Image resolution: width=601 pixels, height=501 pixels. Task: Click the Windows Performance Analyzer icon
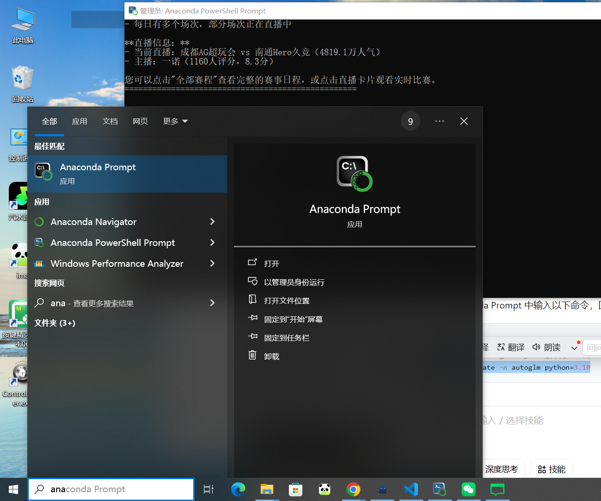pyautogui.click(x=39, y=263)
